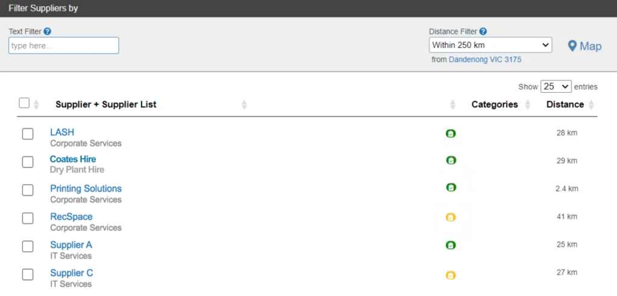
Task: Sort by the Distance column
Action: tap(565, 104)
